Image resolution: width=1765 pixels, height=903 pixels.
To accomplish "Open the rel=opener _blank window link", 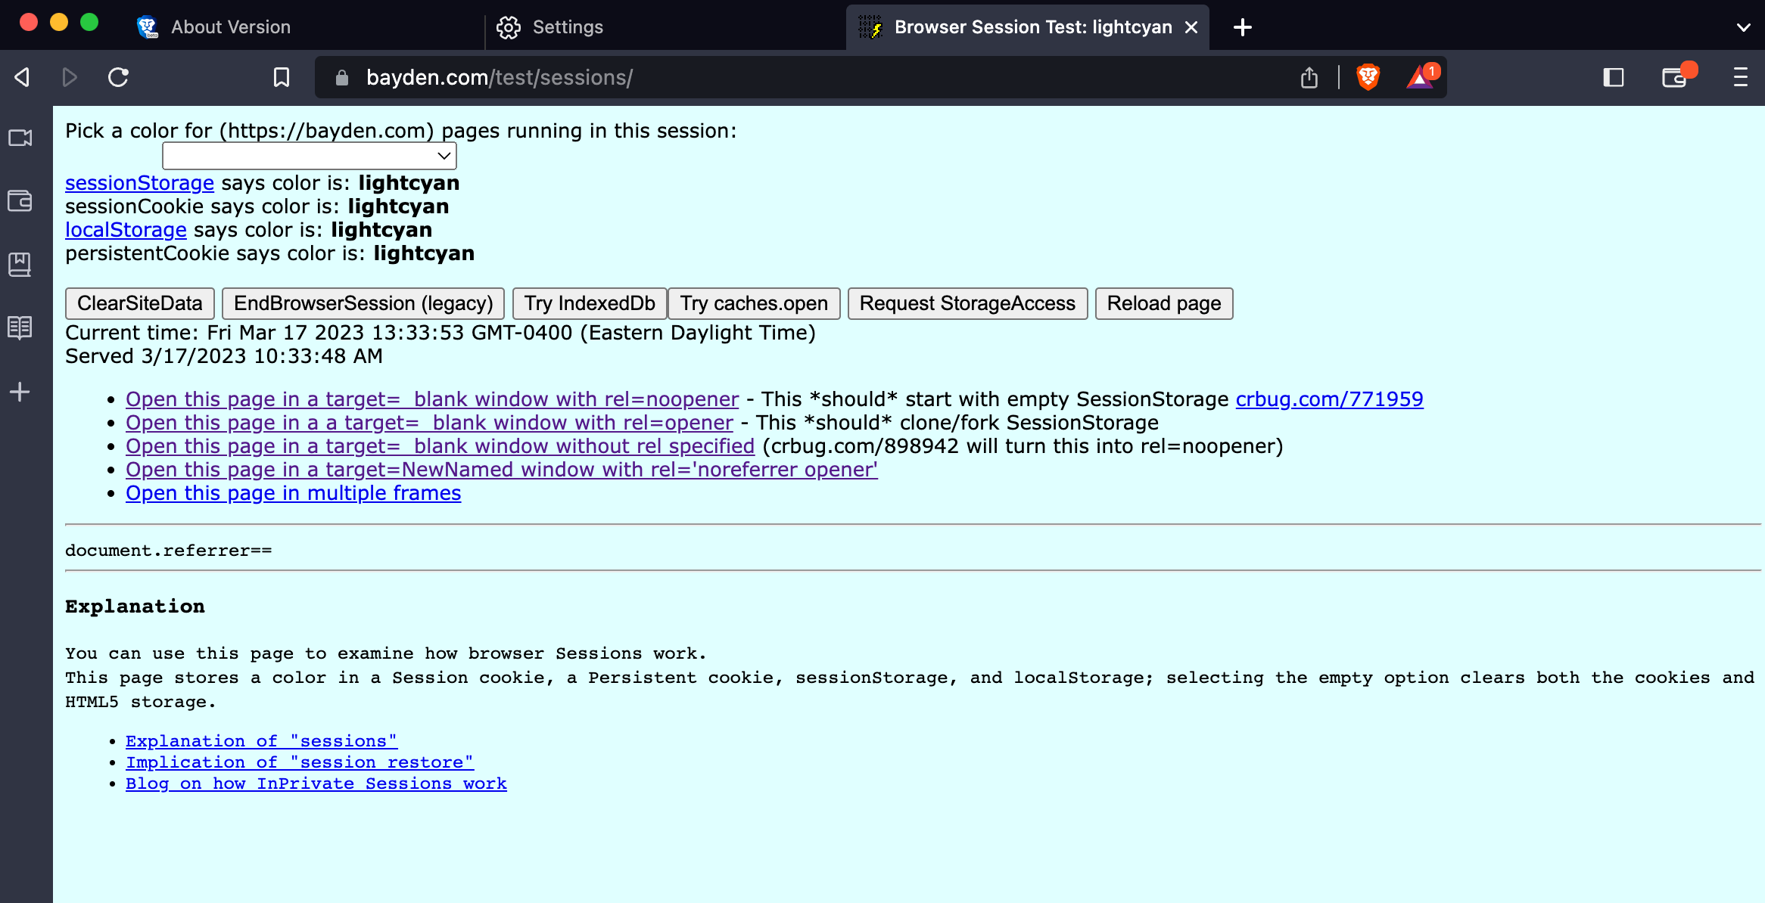I will coord(429,423).
